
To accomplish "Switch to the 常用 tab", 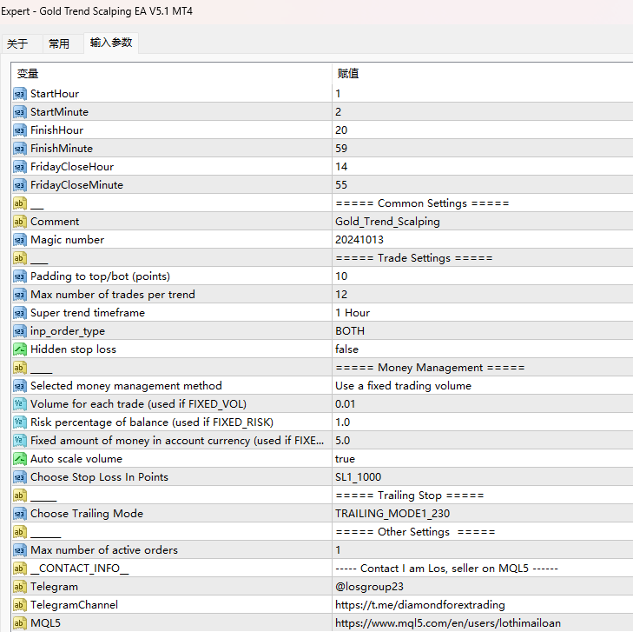I will [x=59, y=43].
